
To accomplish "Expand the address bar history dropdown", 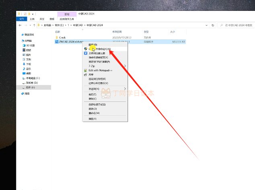I will pyautogui.click(x=207, y=25).
